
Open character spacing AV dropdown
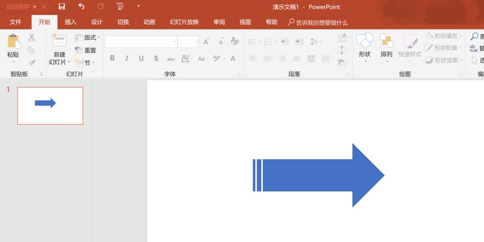tap(187, 59)
